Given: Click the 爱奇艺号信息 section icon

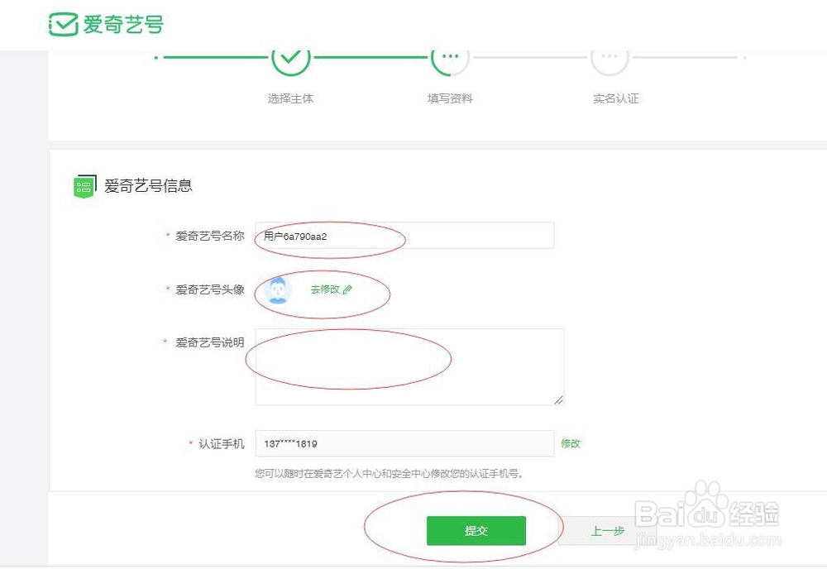Looking at the screenshot, I should (x=85, y=186).
